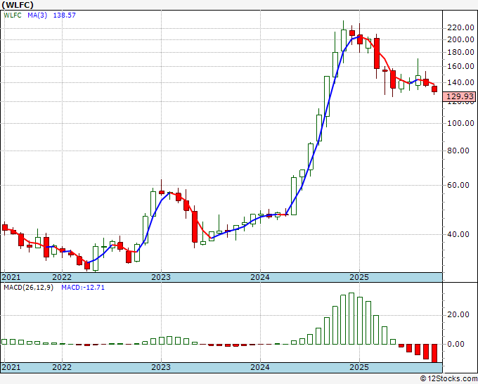
Task: Click the 200.00 price axis label
Action: coord(460,39)
